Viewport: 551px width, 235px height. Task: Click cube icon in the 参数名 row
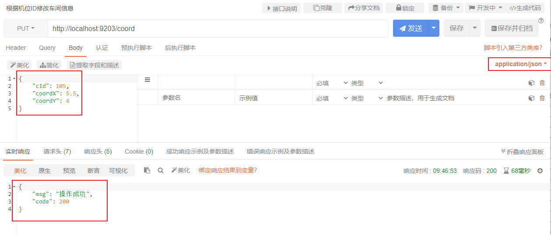click(x=531, y=98)
